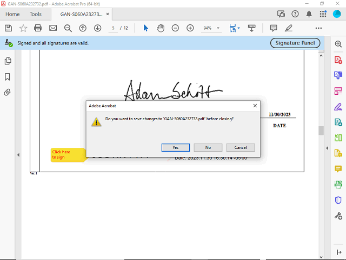Screen dimensions: 346x260
Task: Select the highlighter pen tool
Action: click(288, 28)
